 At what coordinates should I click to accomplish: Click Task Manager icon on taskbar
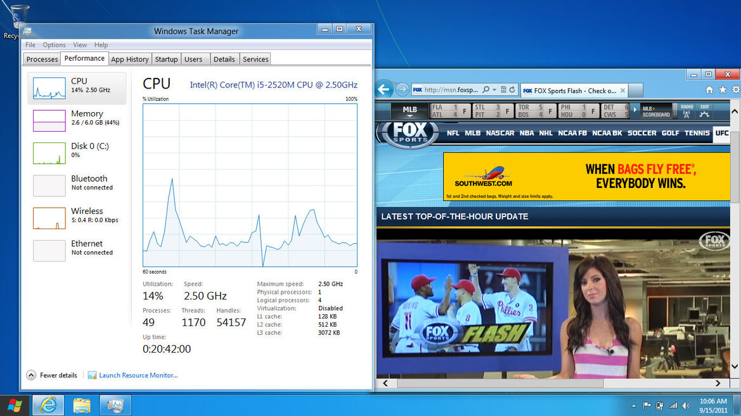[x=115, y=406]
